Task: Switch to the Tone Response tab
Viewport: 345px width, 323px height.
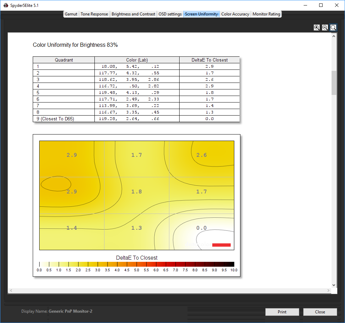Action: click(x=94, y=14)
